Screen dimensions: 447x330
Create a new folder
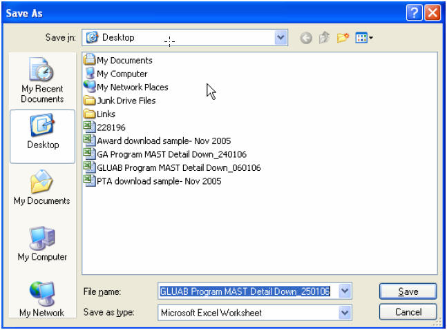343,39
